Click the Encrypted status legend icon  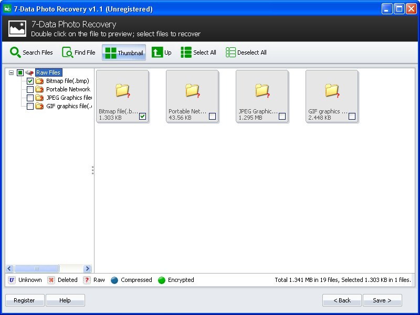tap(162, 280)
